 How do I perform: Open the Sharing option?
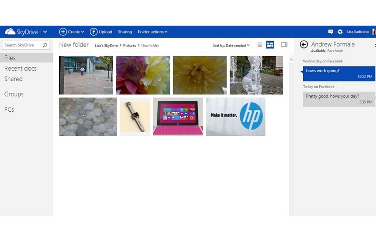click(x=125, y=31)
